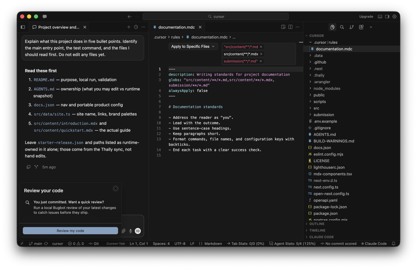The width and height of the screenshot is (417, 269).
Task: Toggle the left sidebar panel icon
Action: 23,27
